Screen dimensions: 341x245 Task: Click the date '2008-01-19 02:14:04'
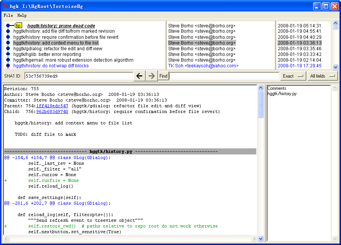(299, 60)
